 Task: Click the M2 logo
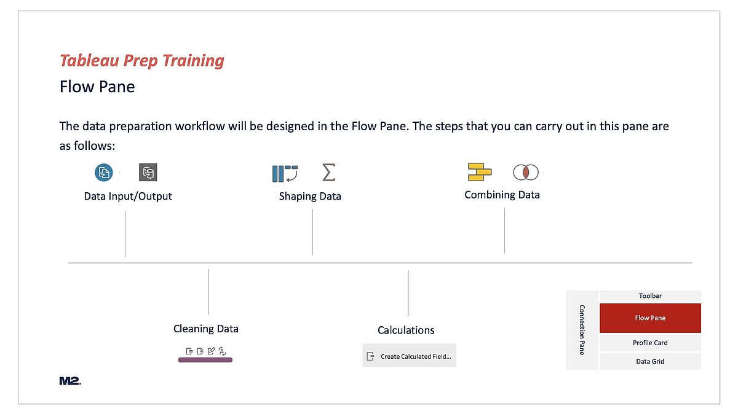coord(70,381)
